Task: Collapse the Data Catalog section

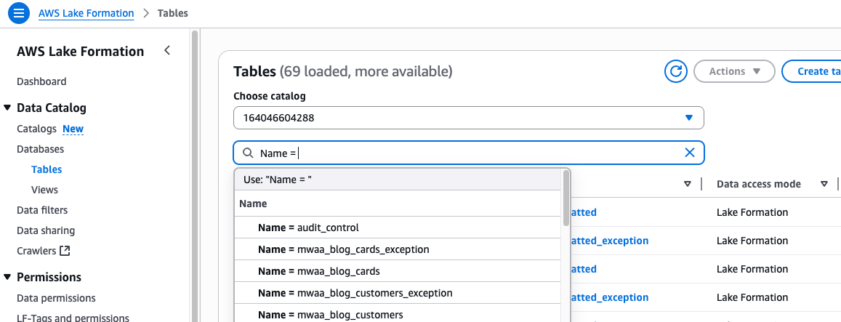Action: pyautogui.click(x=7, y=108)
